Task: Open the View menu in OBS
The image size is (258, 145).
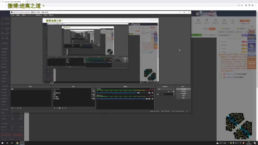Action: coord(24,15)
